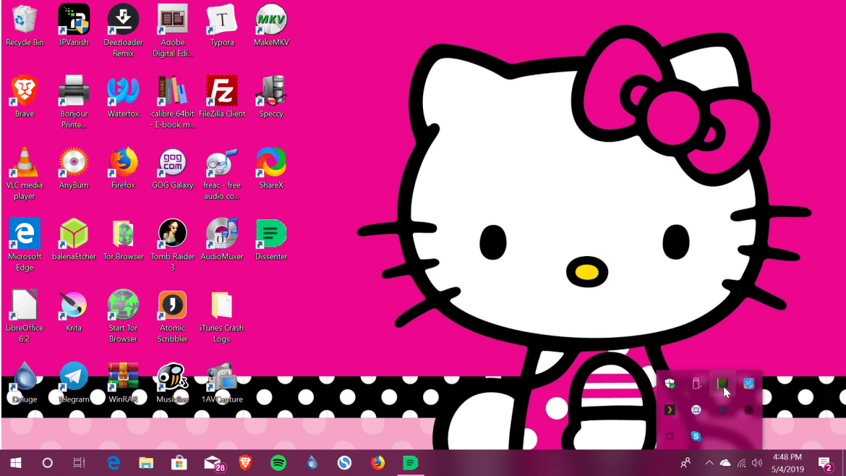Image resolution: width=846 pixels, height=476 pixels.
Task: Select the GOG Galaxy desktop shortcut
Action: (x=173, y=168)
